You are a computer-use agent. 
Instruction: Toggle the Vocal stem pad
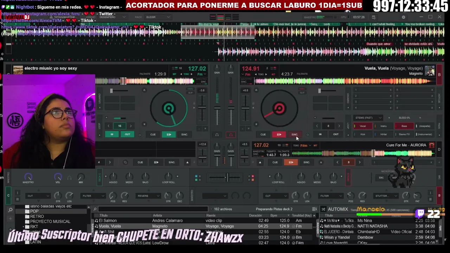click(362, 126)
